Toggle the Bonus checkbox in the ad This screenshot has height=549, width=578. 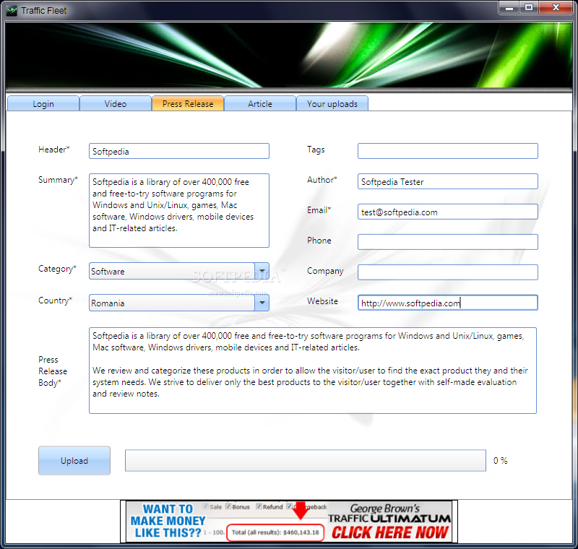228,506
